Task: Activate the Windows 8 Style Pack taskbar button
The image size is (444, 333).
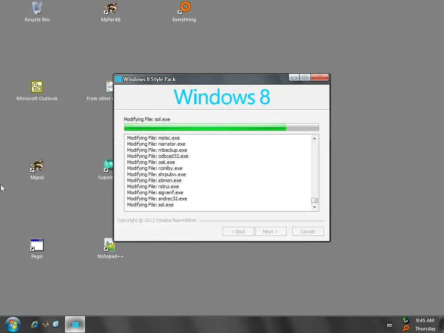Action: (x=75, y=324)
